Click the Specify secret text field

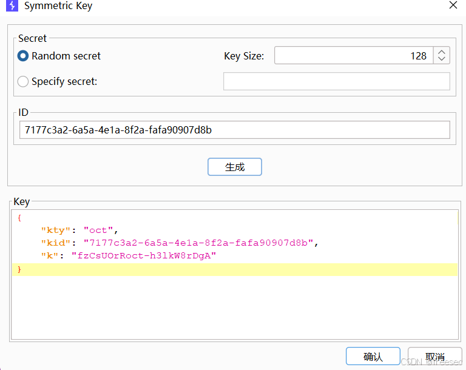tap(336, 81)
